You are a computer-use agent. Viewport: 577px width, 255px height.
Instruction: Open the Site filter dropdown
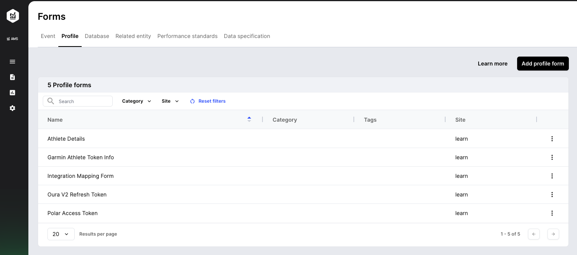170,101
